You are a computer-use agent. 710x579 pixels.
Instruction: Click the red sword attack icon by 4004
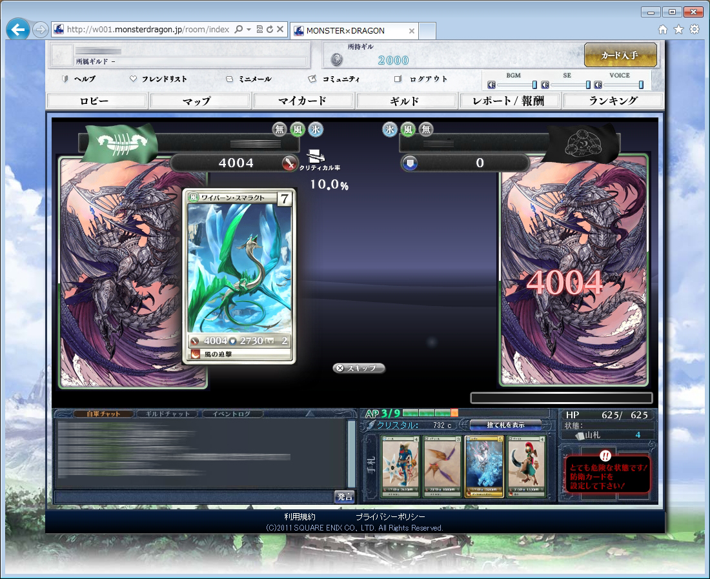point(289,163)
